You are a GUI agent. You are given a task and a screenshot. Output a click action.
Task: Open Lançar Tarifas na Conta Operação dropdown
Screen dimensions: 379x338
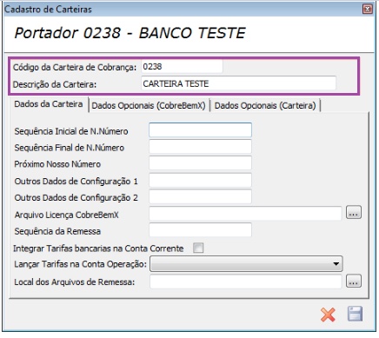pos(246,264)
